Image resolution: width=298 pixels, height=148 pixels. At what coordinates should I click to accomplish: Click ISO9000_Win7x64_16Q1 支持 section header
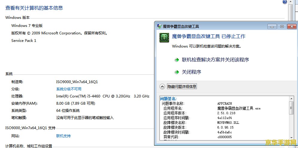pyautogui.click(x=31, y=128)
